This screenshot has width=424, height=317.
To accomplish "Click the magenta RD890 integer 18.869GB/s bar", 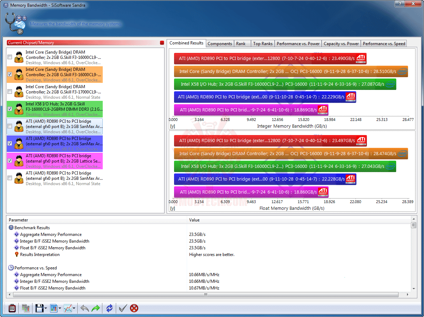I will pos(251,110).
